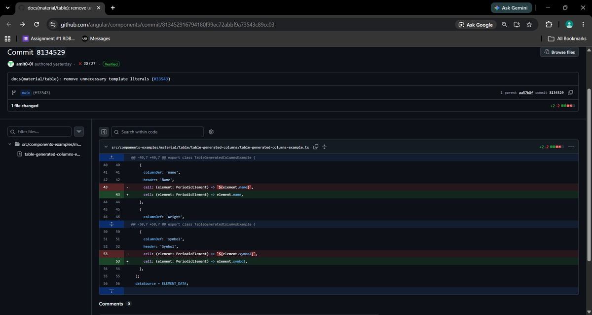Close the docs(material/table) tab
592x315 pixels.
[98, 8]
